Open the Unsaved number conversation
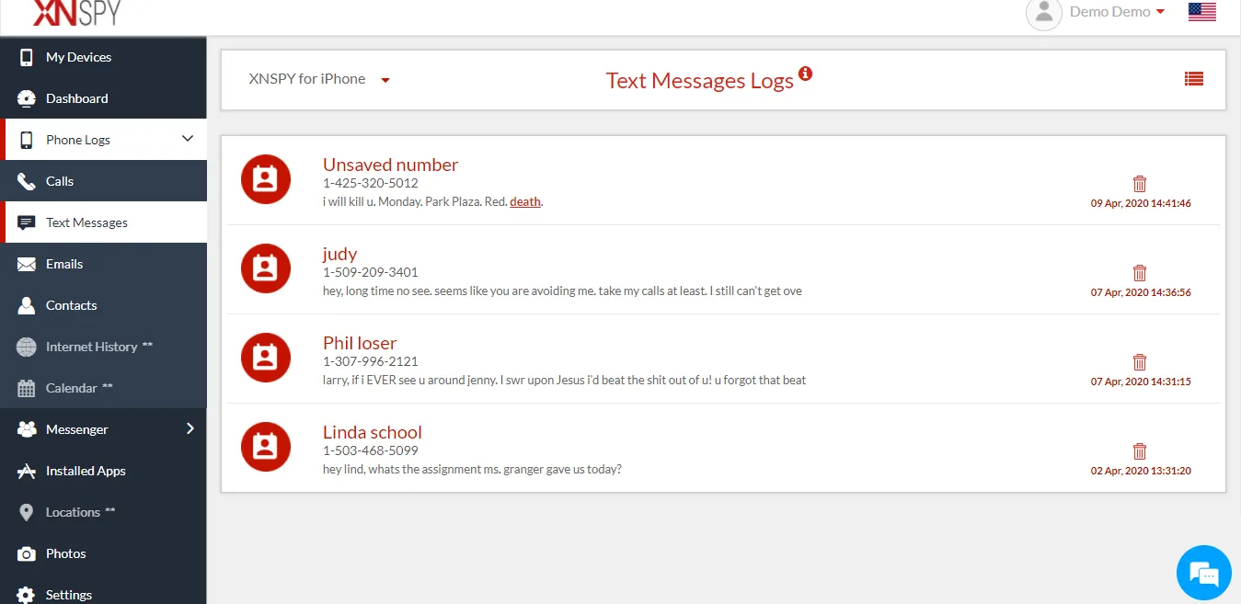 390,165
